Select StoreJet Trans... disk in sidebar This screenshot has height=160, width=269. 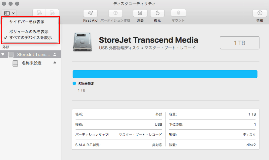click(x=30, y=54)
